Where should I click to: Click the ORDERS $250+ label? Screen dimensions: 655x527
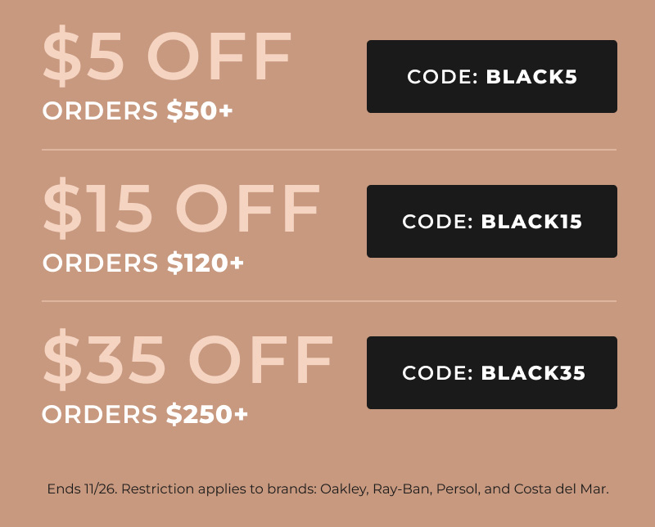145,414
